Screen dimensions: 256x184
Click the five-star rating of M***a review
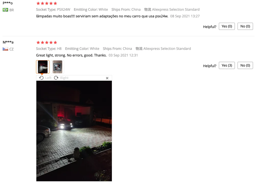(47, 42)
